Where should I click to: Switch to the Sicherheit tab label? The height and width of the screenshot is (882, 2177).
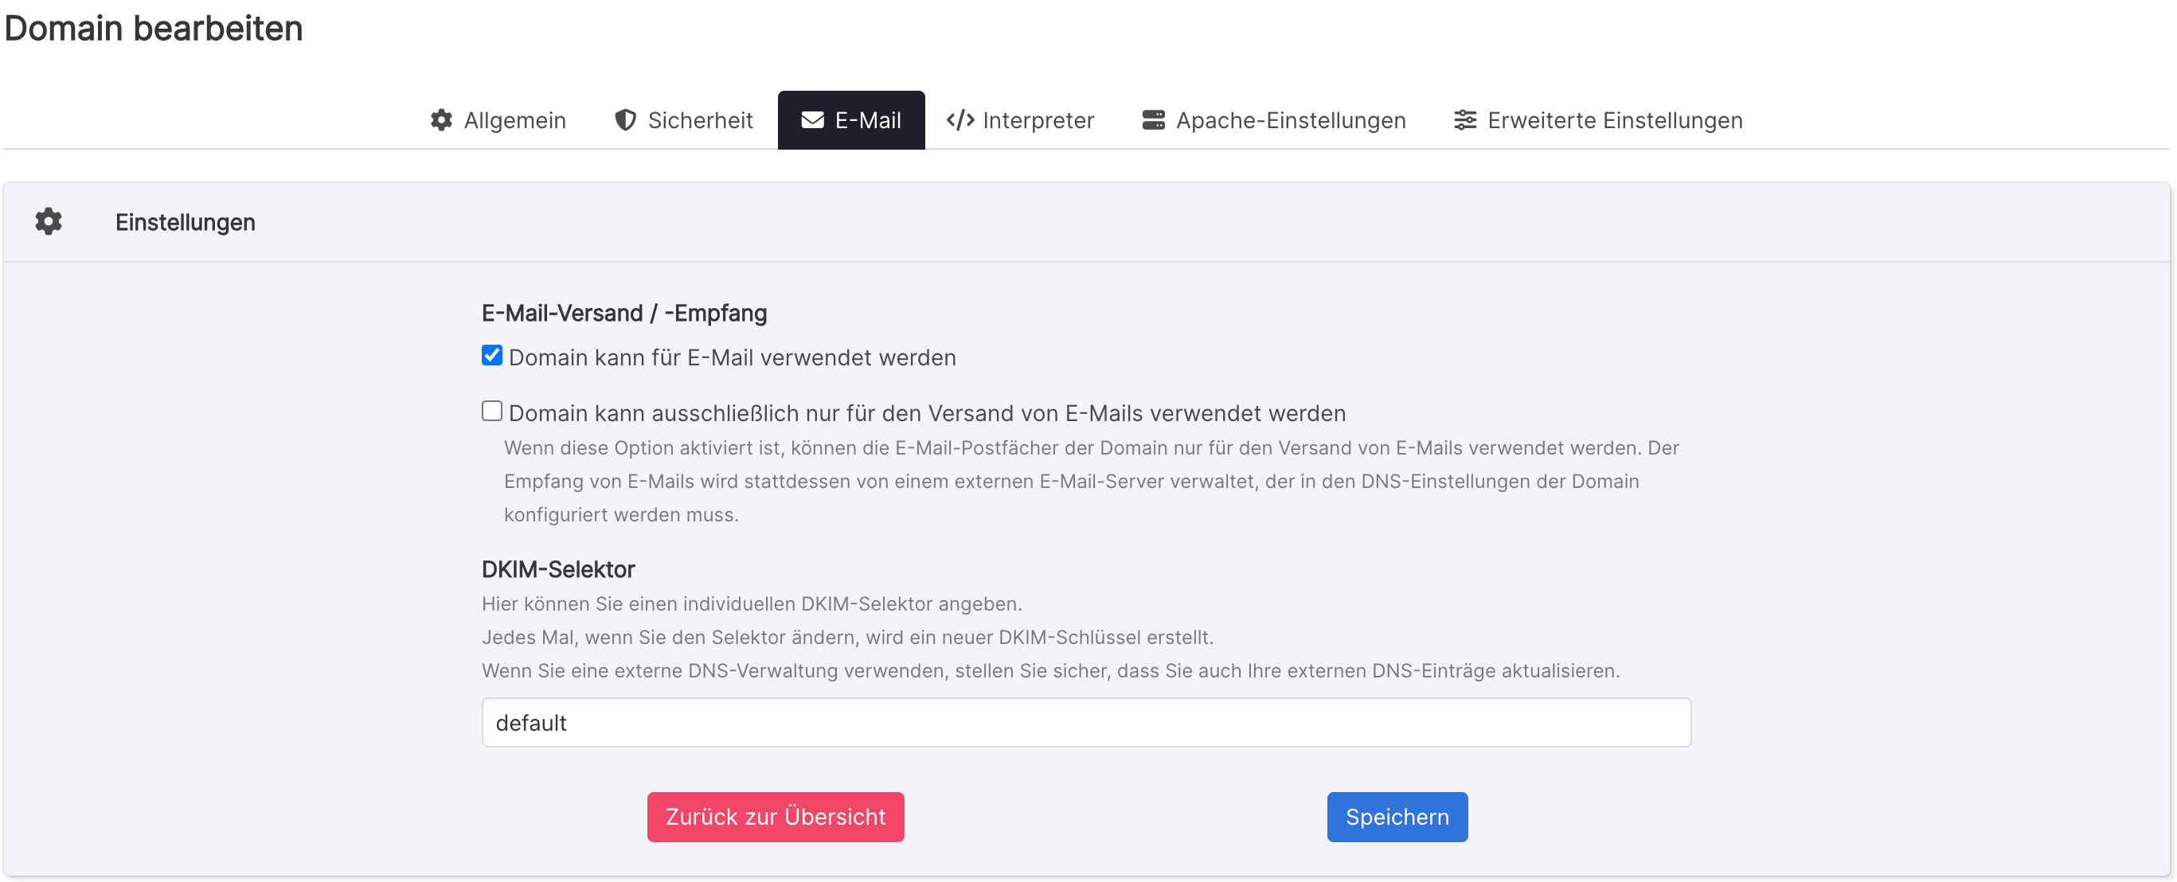coord(700,120)
